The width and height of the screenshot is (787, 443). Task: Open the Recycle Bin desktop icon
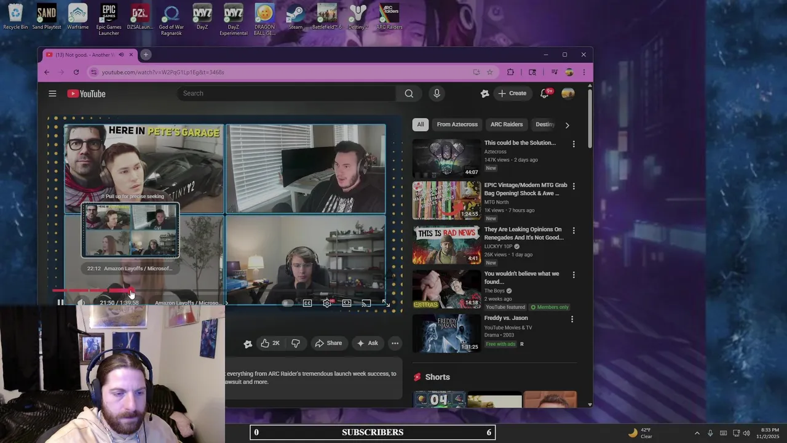[x=15, y=17]
